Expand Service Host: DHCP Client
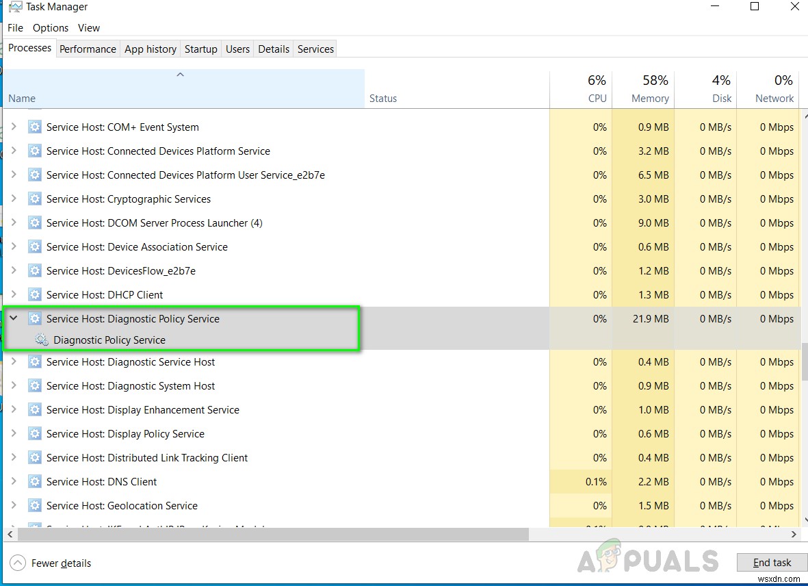 (14, 294)
